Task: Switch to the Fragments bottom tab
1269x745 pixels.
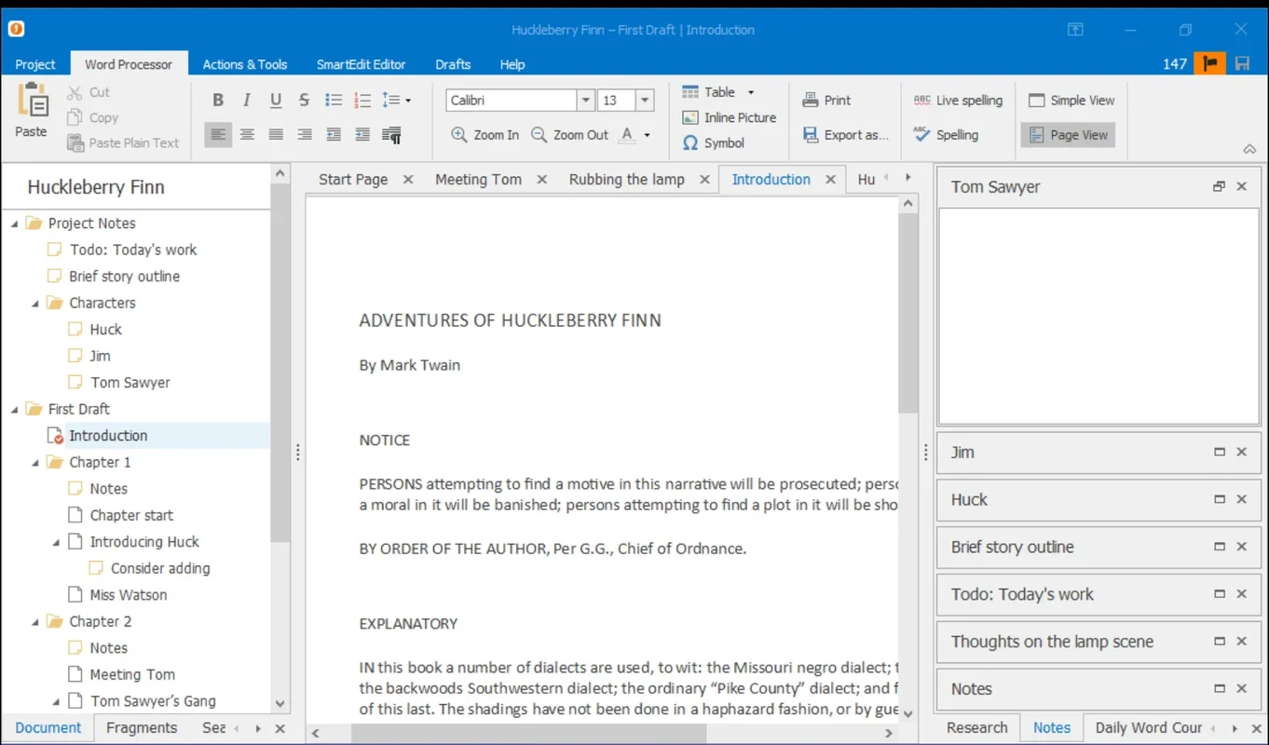Action: [142, 728]
